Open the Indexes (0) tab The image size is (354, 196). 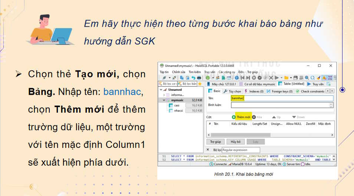(x=254, y=92)
